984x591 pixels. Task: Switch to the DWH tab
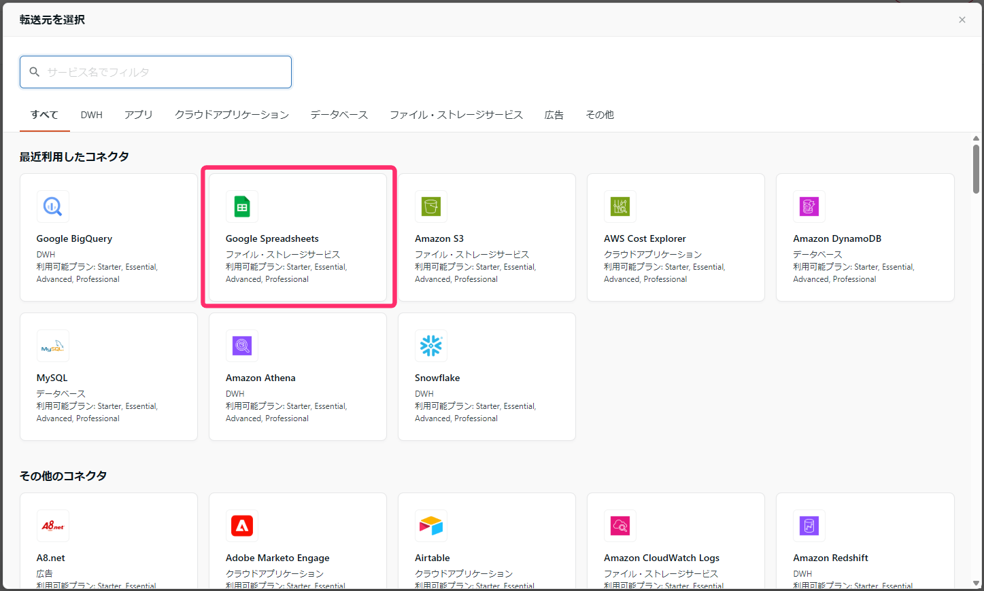point(92,115)
